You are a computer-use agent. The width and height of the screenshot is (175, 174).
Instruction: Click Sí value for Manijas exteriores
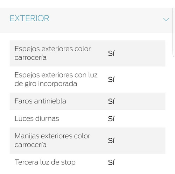[111, 140]
